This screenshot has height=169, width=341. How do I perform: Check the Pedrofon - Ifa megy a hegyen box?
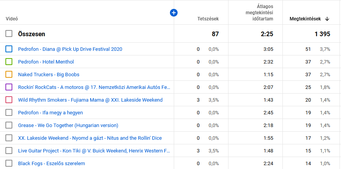[x=9, y=112]
